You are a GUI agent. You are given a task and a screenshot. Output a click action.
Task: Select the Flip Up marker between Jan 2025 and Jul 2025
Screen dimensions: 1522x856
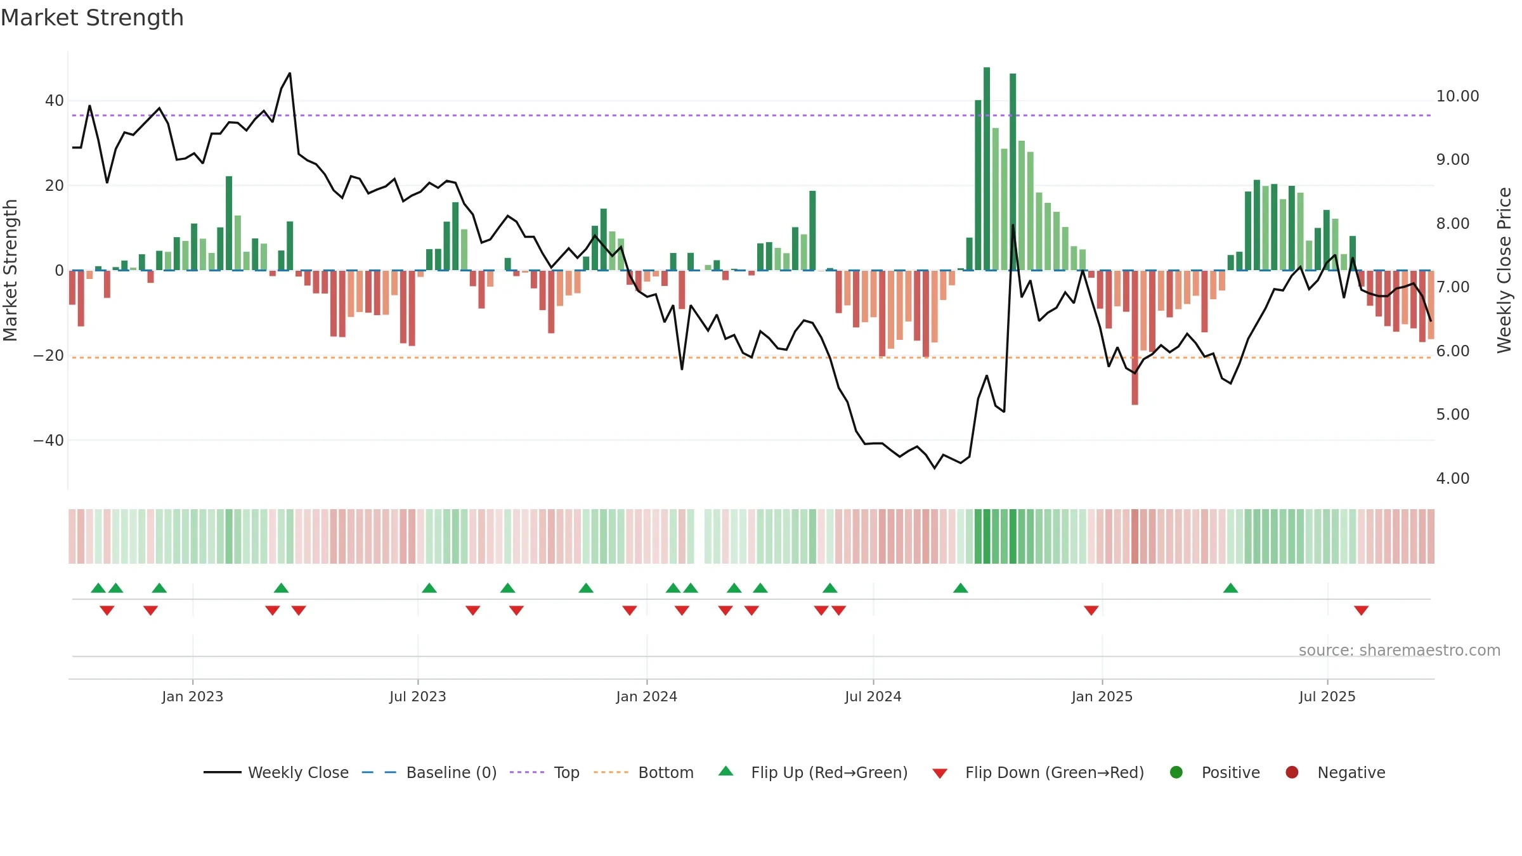coord(1231,588)
